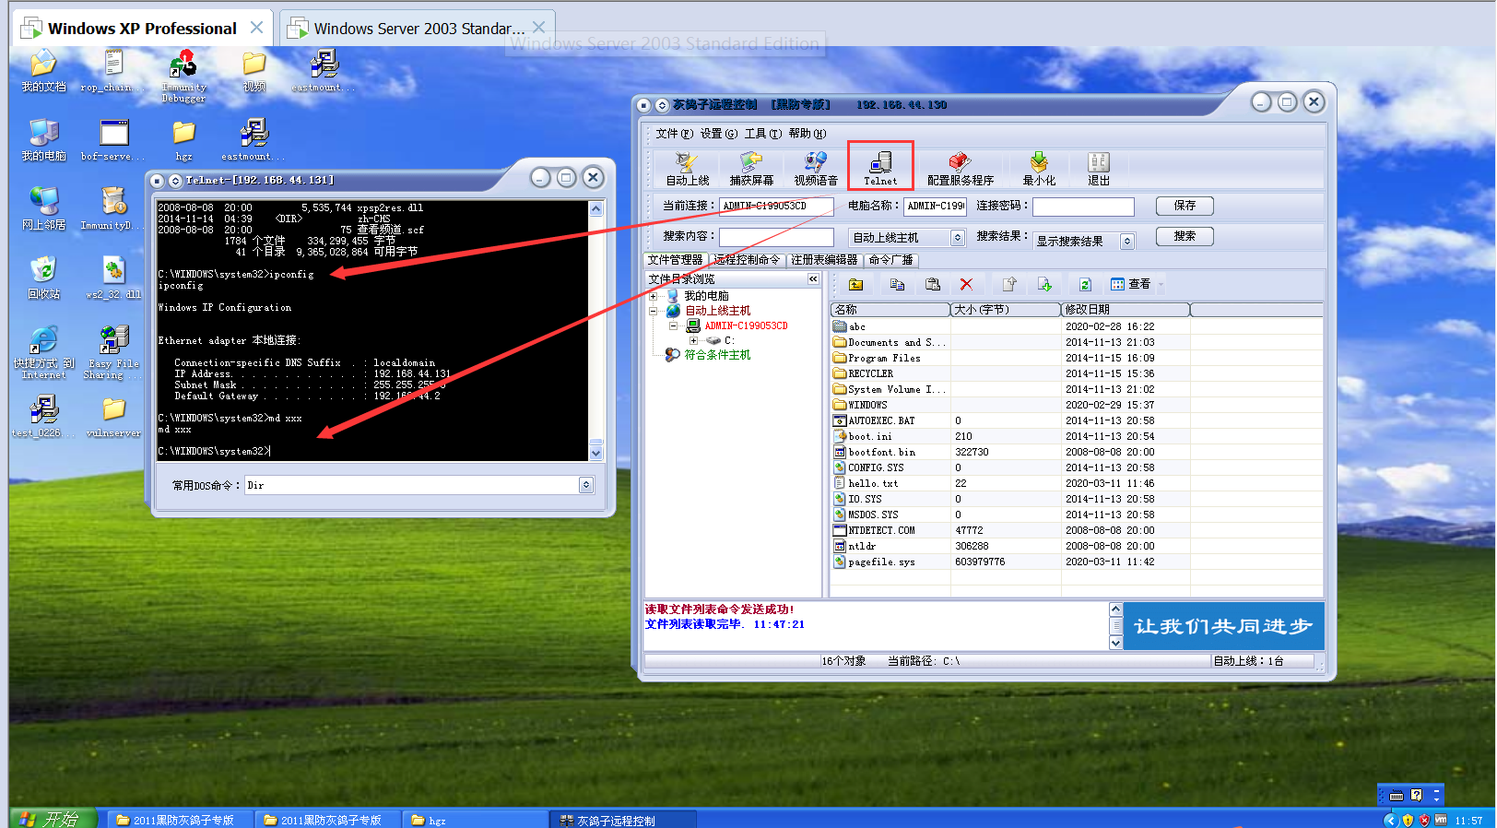
Task: Open the Easy File Sharing desktop icon
Action: click(113, 352)
